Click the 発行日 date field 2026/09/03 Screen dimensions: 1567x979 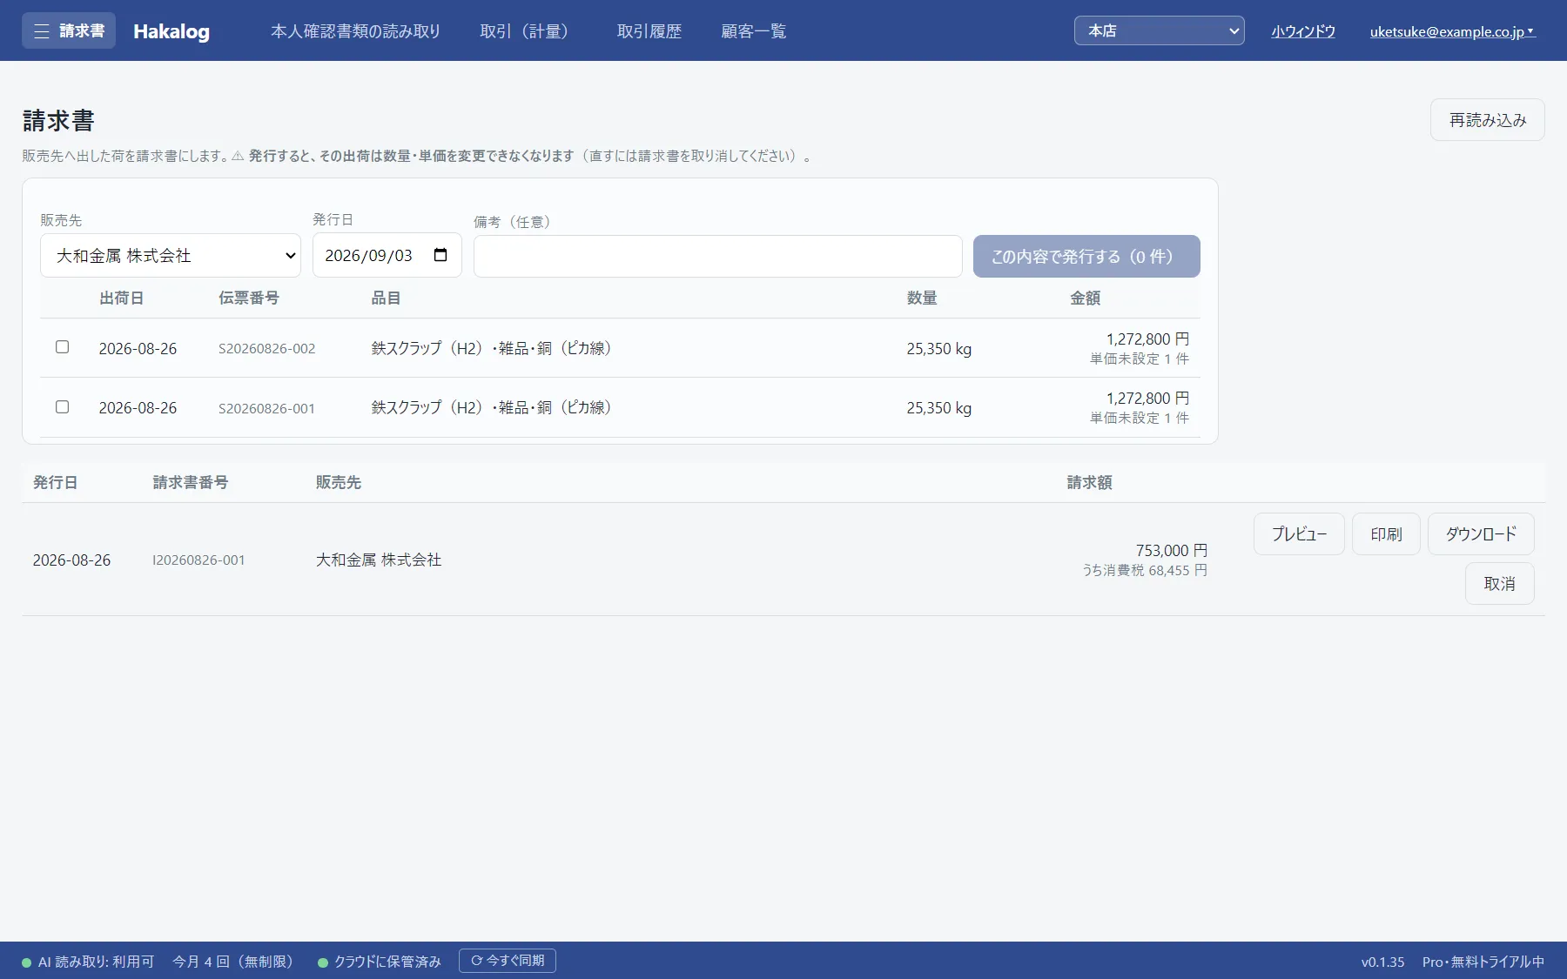click(x=387, y=255)
